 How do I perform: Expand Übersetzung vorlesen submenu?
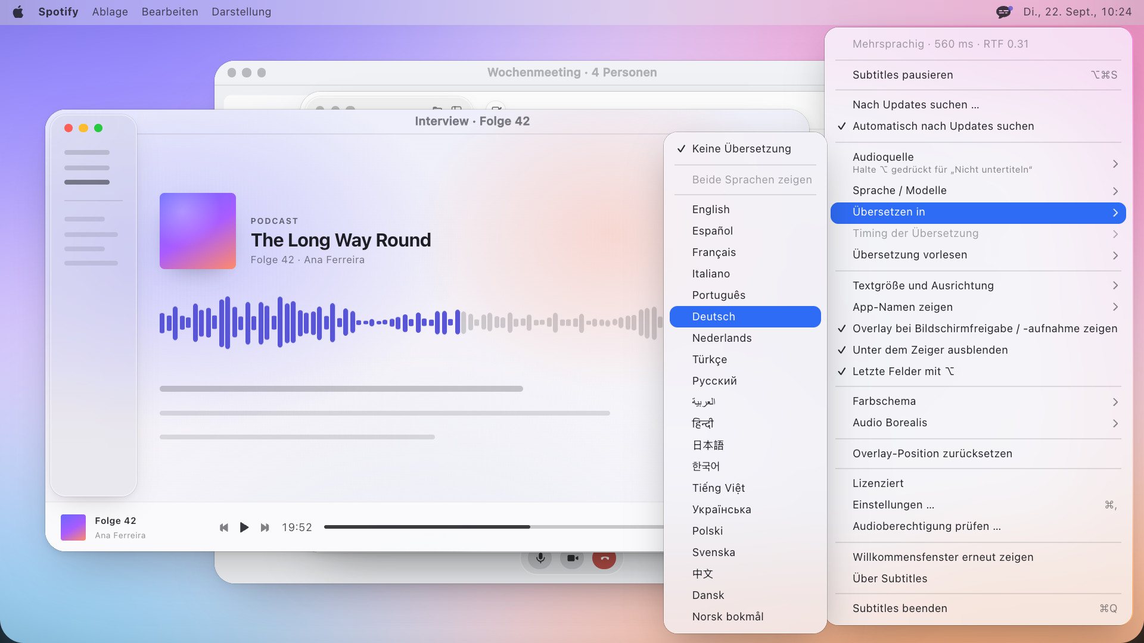(x=978, y=255)
